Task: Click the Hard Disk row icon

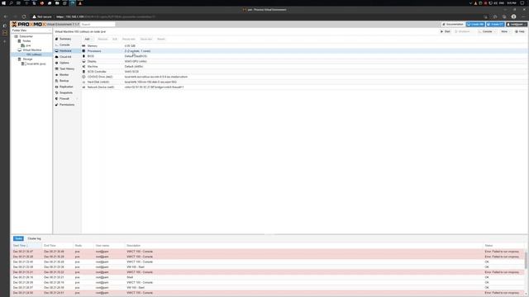Action: pos(83,82)
